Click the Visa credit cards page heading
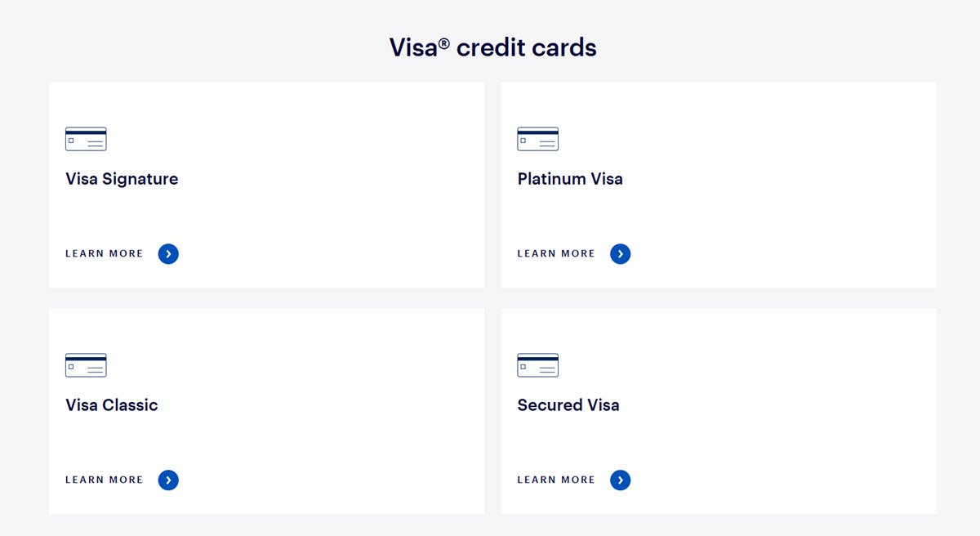The height and width of the screenshot is (536, 980). pyautogui.click(x=492, y=47)
